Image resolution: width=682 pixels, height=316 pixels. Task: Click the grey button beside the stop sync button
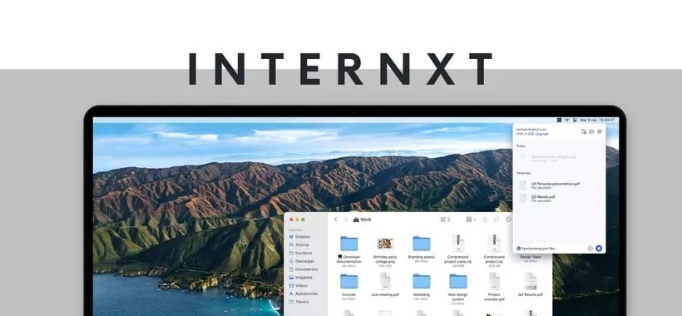click(591, 248)
